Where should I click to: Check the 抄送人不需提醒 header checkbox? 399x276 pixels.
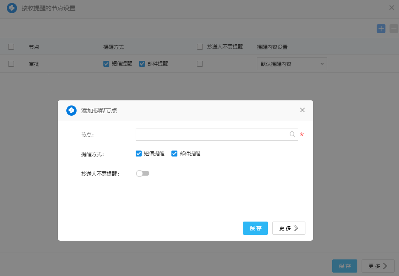pos(200,47)
